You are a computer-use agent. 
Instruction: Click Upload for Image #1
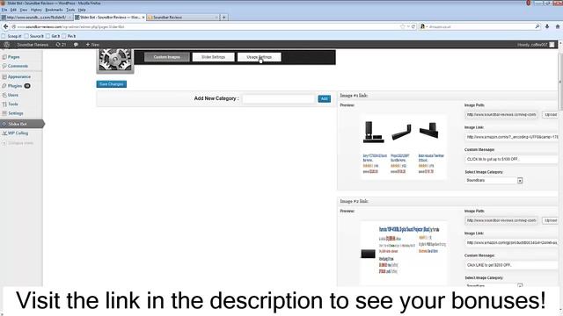click(551, 115)
